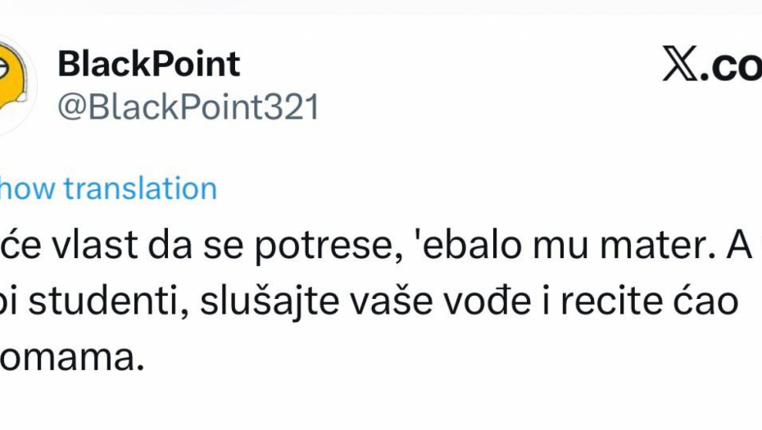Image resolution: width=762 pixels, height=430 pixels.
Task: Click the BlackPoint display name
Action: point(149,63)
